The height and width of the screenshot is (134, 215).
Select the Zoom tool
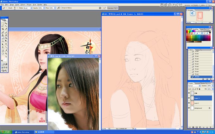pyautogui.click(x=6, y=53)
